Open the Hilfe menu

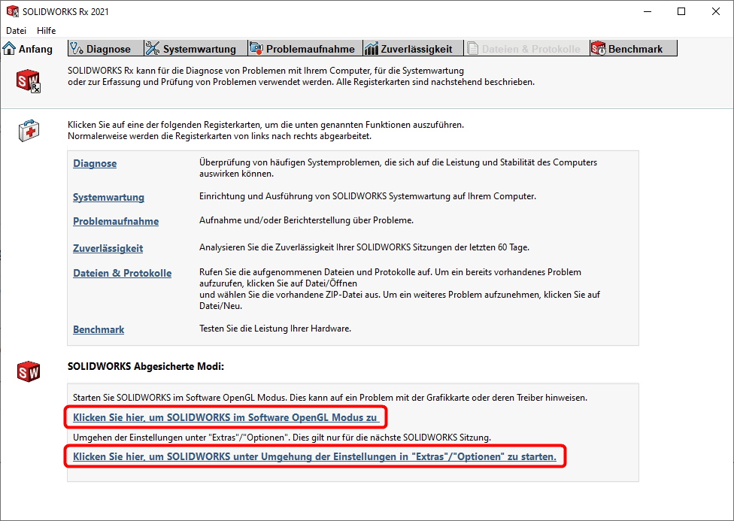click(x=47, y=30)
